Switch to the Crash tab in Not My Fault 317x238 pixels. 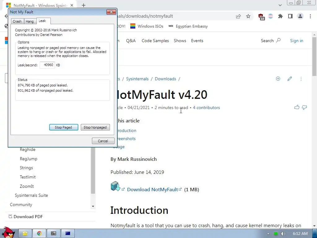(x=17, y=21)
